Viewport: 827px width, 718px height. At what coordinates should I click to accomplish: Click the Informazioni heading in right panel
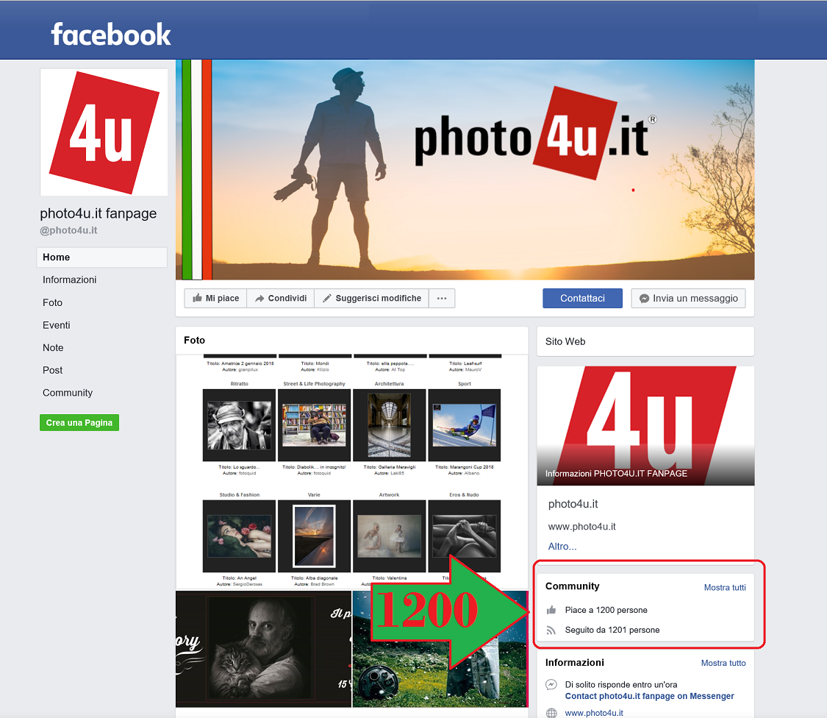click(x=574, y=663)
